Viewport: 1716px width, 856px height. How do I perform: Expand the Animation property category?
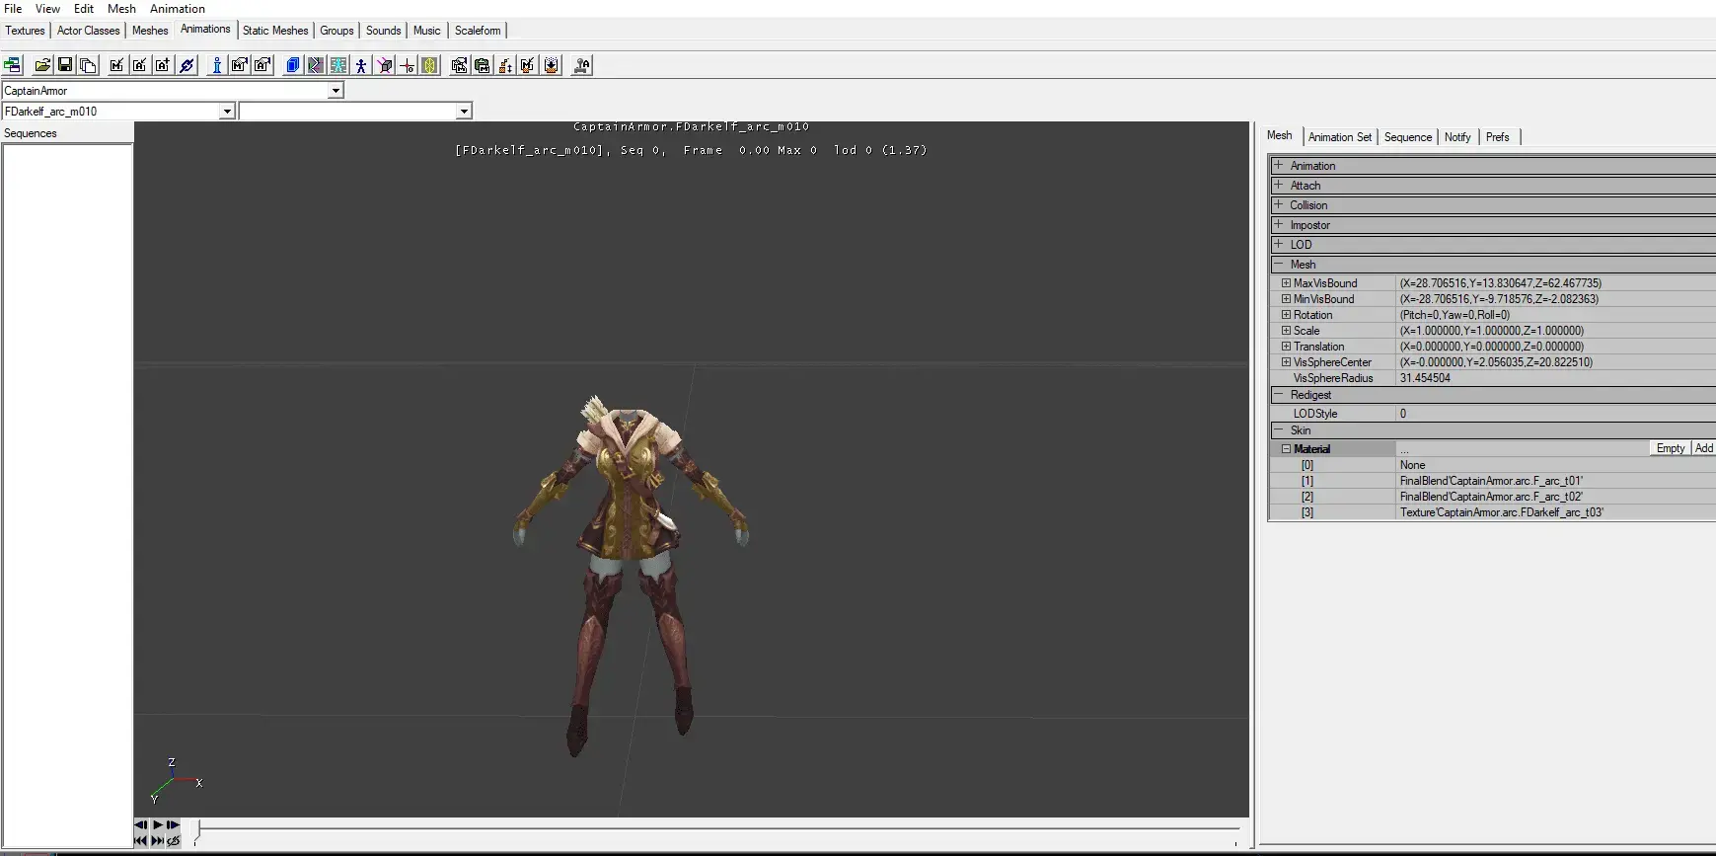click(x=1279, y=165)
